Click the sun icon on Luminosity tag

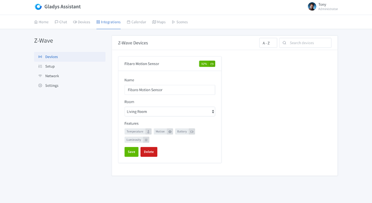pos(146,140)
